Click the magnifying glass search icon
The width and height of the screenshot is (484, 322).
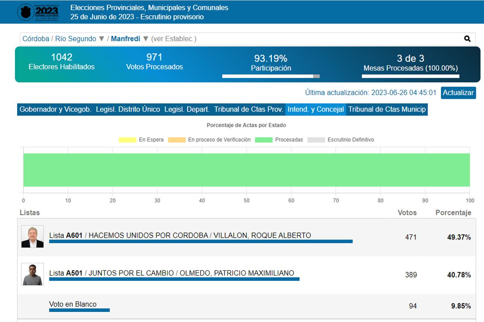(467, 39)
